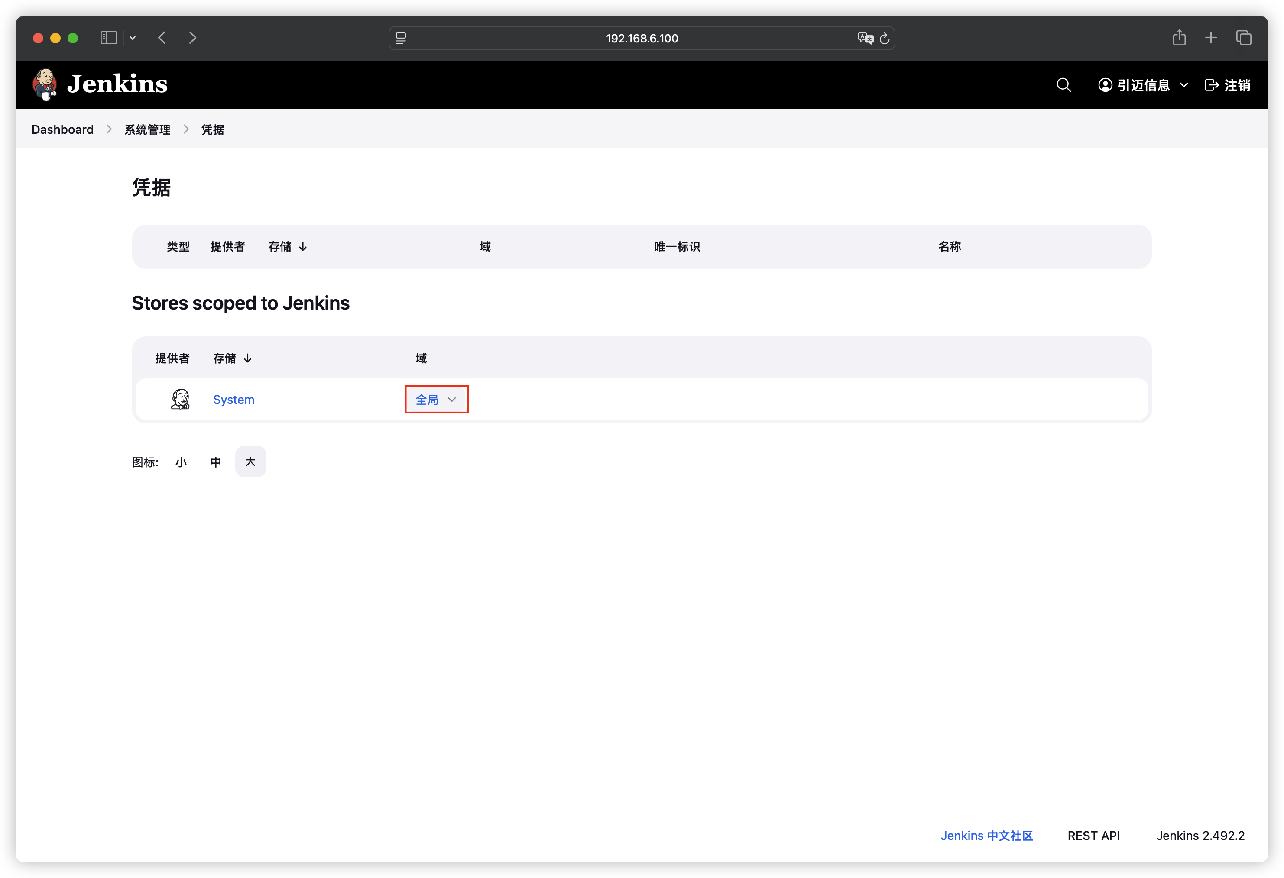
Task: Click the credentials table 提供者 column header
Action: pyautogui.click(x=227, y=247)
